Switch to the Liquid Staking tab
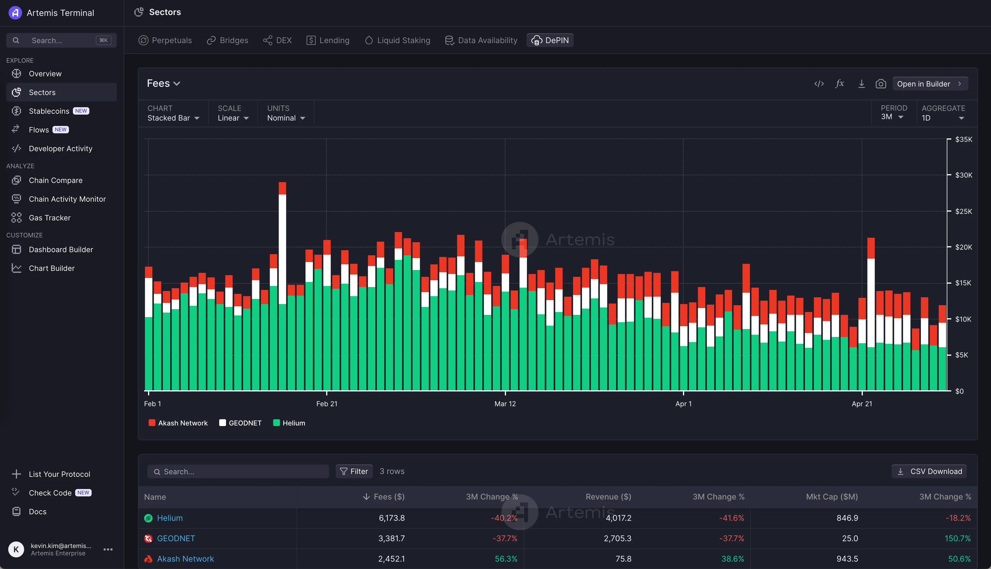 point(397,40)
